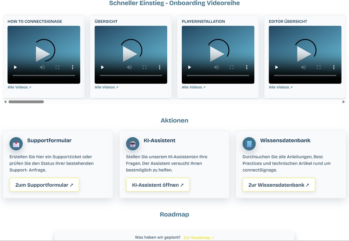Open Alle Videos link under HOW TO CONNECTSIGNAGE
Screen dimensions: 349x241
click(x=19, y=87)
